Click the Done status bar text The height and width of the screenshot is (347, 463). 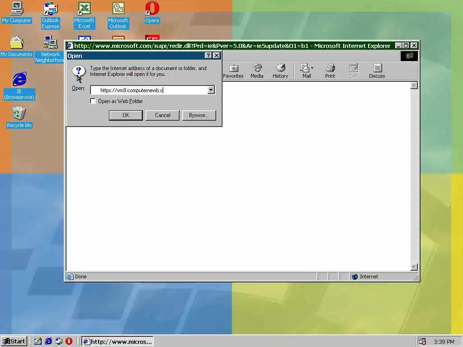tap(80, 277)
